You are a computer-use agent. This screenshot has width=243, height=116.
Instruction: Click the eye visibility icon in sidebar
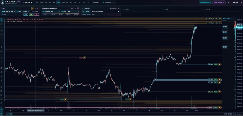tap(2, 114)
